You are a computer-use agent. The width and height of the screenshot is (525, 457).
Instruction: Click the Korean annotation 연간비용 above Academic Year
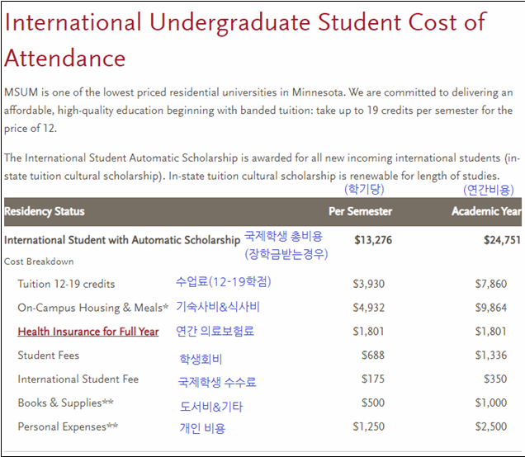[489, 190]
